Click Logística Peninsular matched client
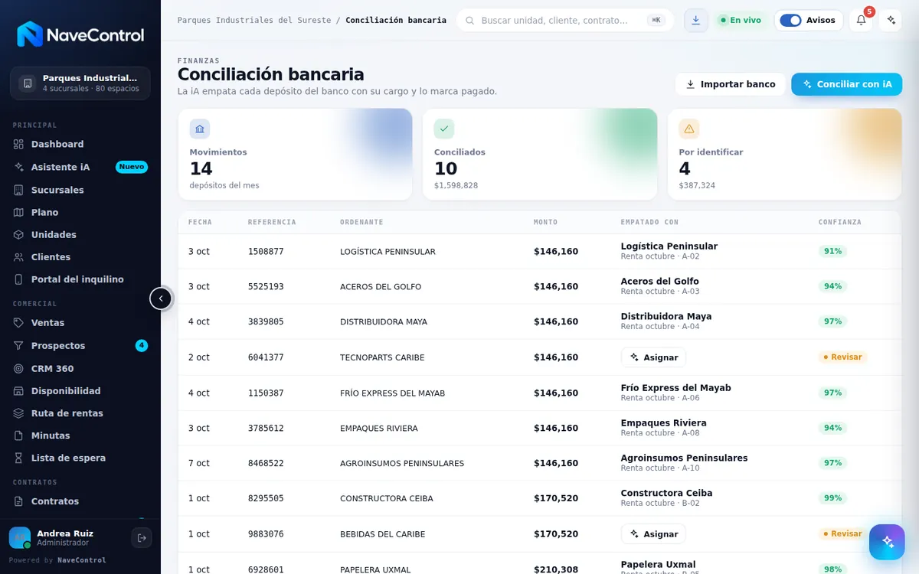This screenshot has width=919, height=574. [669, 246]
